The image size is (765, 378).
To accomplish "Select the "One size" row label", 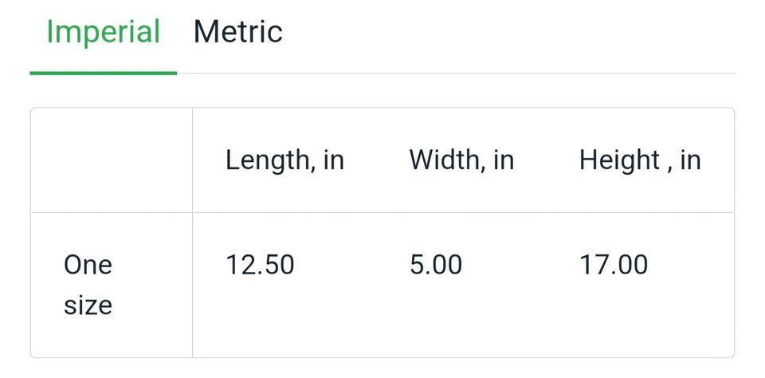I will [x=88, y=285].
